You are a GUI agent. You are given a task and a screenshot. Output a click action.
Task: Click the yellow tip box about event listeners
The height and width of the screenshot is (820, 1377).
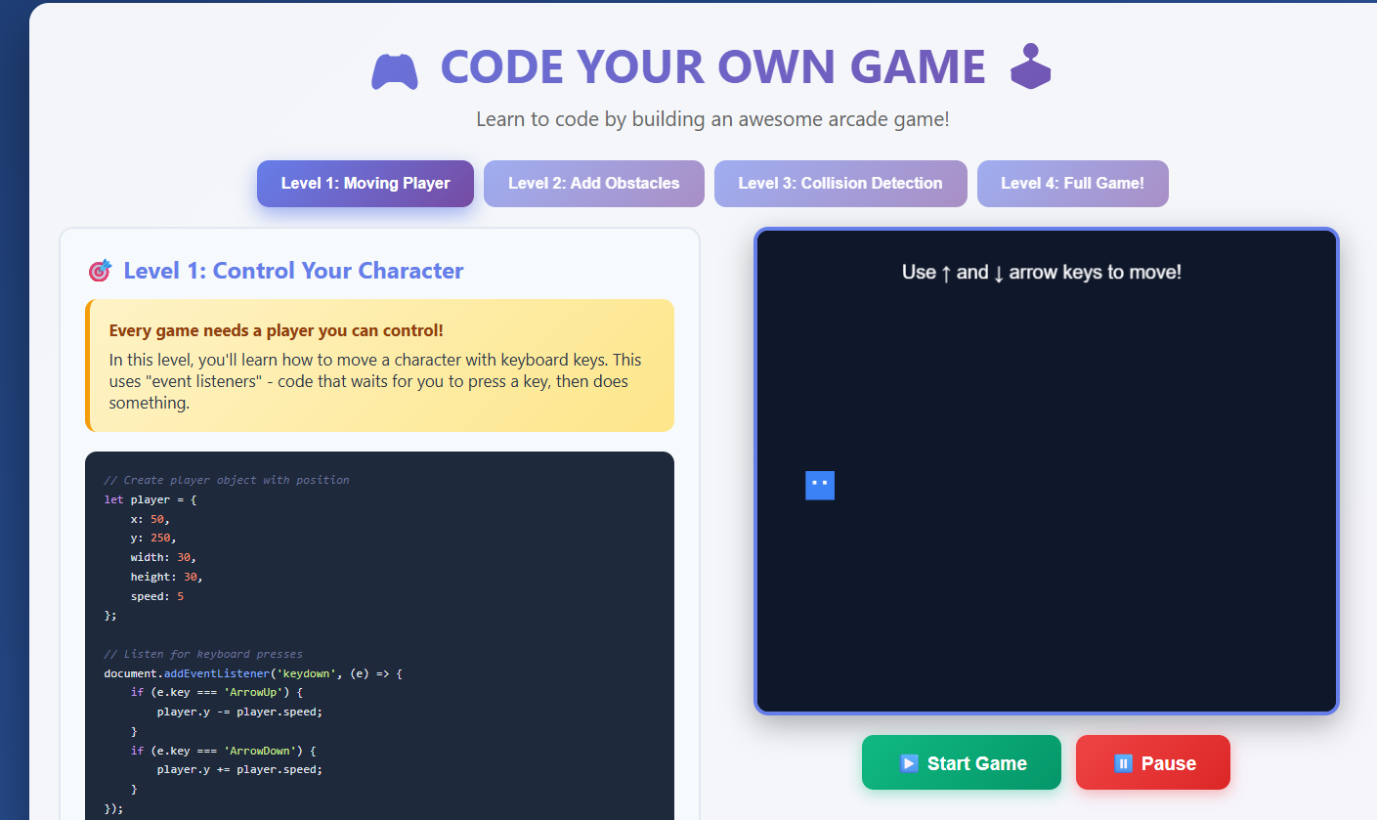pos(379,367)
